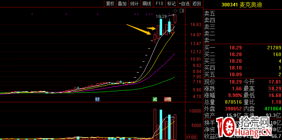282x140 pixels.
Task: Click the diamond icon above the chart
Action: tap(175, 11)
